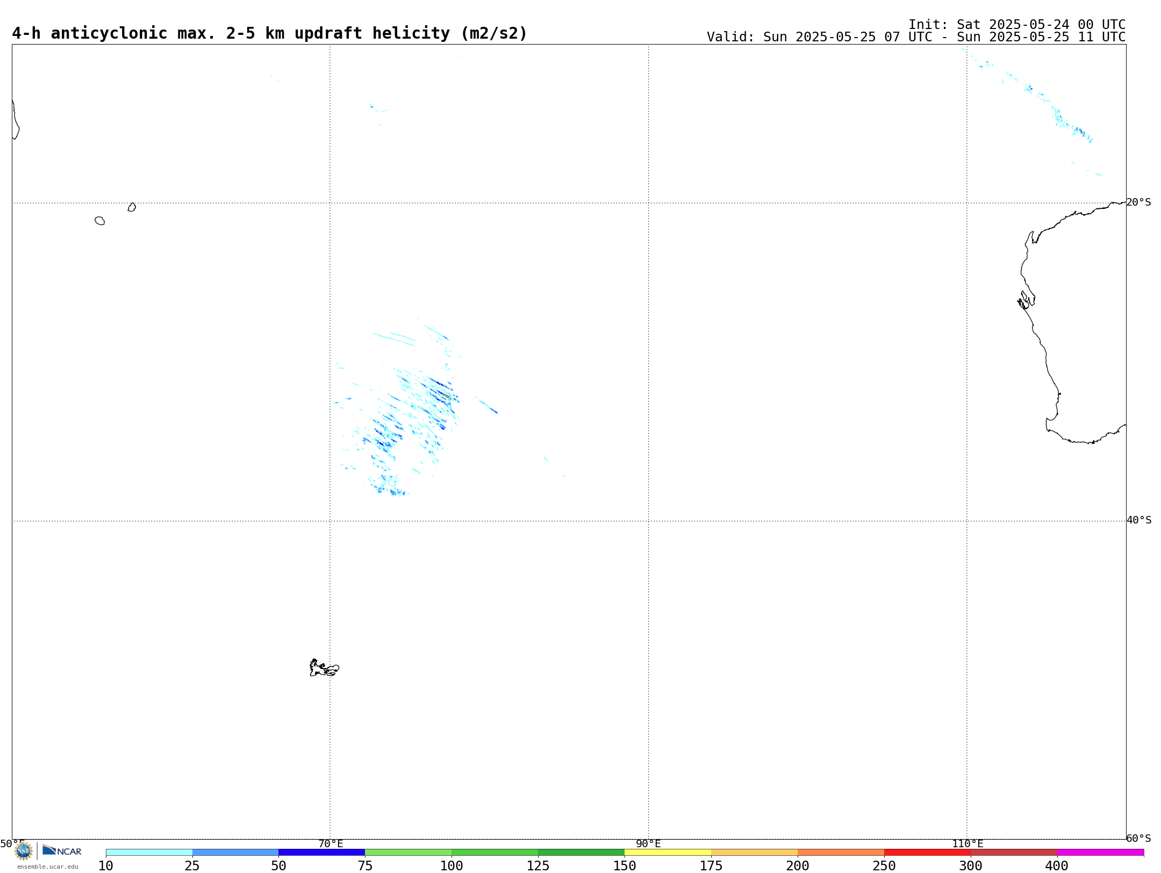
Task: Click the 90°E longitude label
Action: coord(648,843)
